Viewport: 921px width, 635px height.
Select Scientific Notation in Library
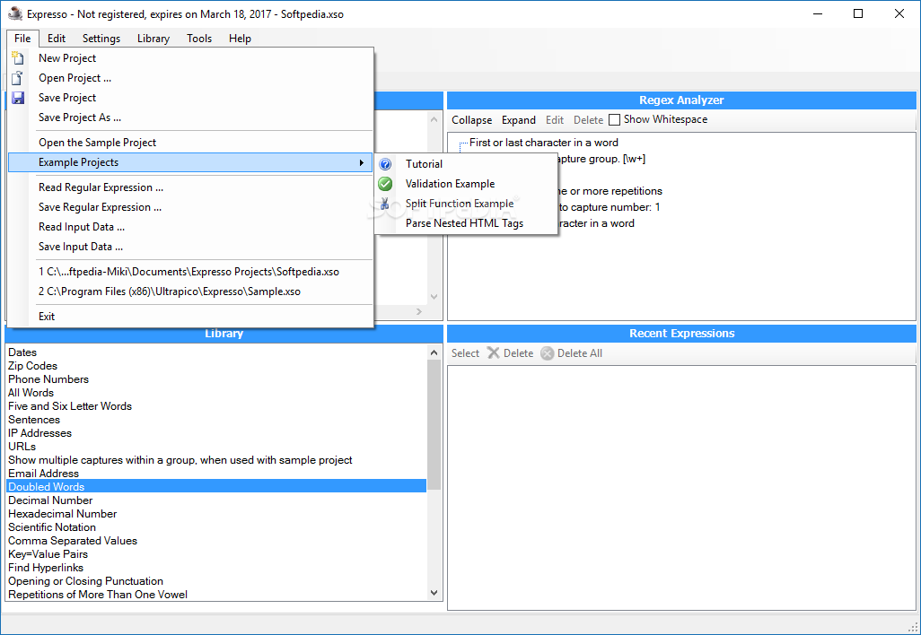(216, 527)
